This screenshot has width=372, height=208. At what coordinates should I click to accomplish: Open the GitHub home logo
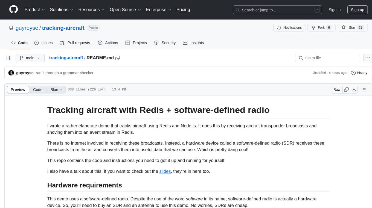coord(14,10)
